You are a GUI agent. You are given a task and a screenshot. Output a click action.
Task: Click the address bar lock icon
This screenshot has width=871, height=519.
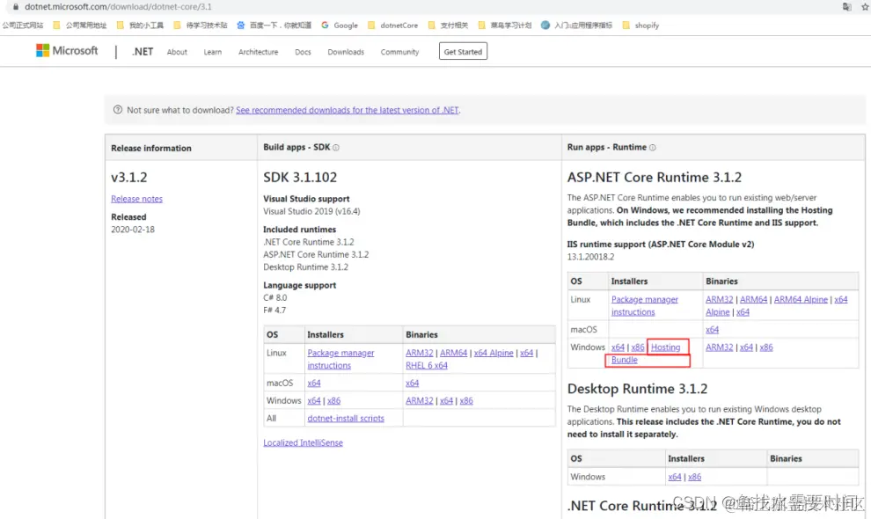(x=16, y=7)
